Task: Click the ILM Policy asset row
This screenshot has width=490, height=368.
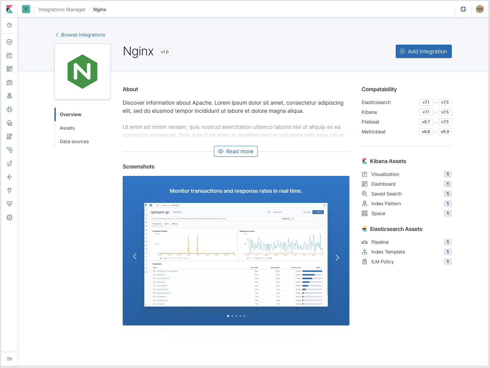Action: (x=407, y=262)
